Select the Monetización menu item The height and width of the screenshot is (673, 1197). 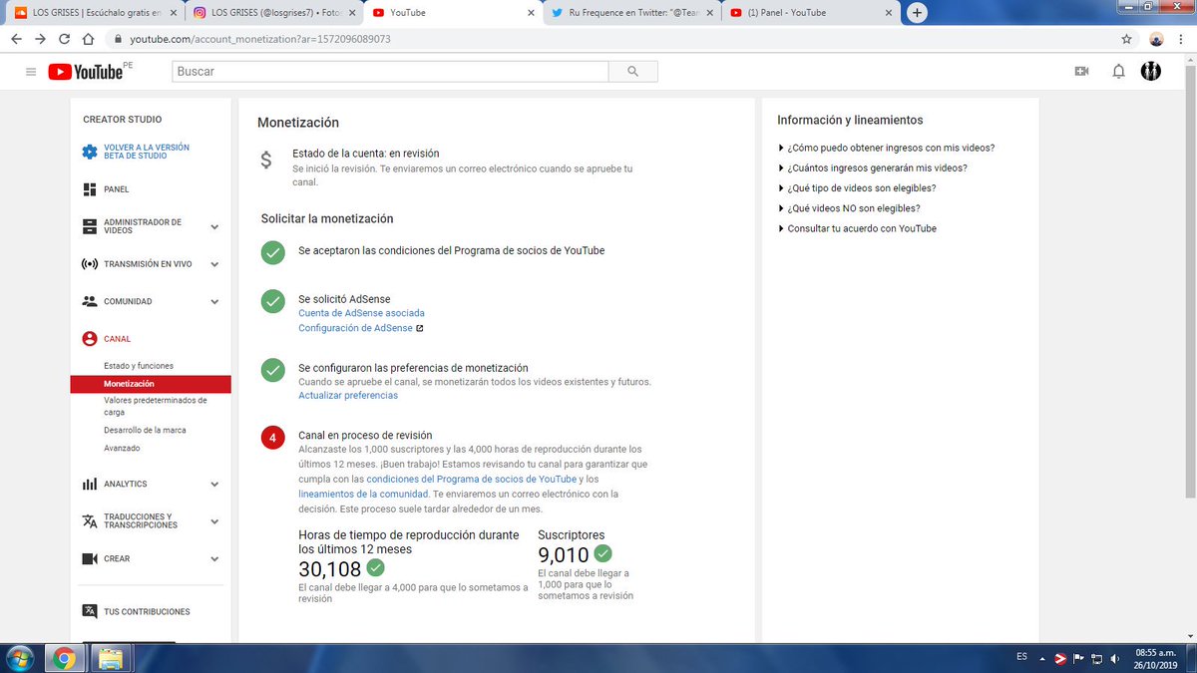[151, 384]
